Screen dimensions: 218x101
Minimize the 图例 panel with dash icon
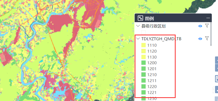[208, 18]
